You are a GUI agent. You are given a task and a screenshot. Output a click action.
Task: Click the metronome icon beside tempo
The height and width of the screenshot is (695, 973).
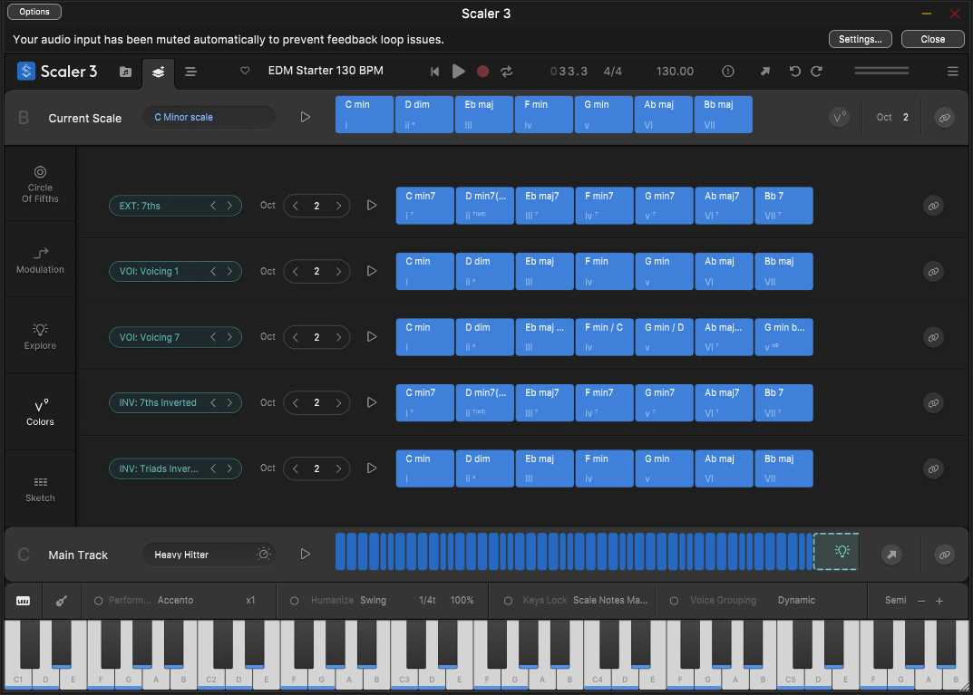pos(728,72)
